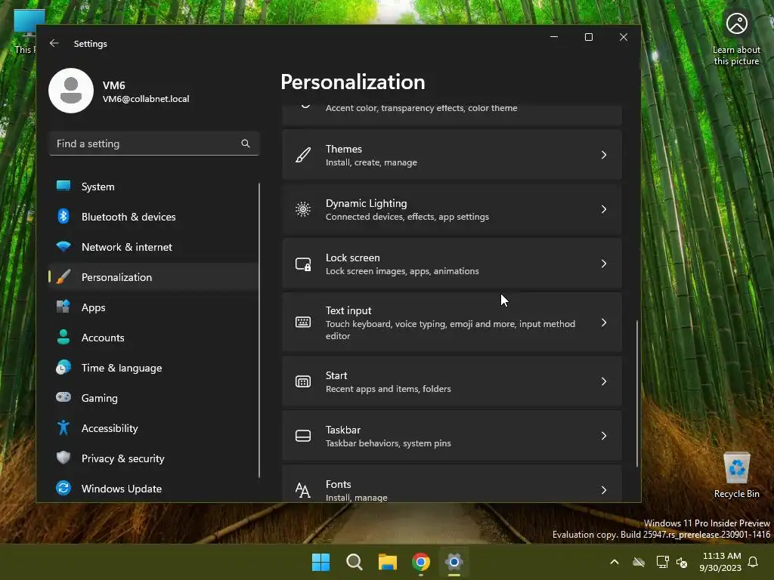
Task: Click VM6@collabnet.local account email
Action: tap(146, 99)
